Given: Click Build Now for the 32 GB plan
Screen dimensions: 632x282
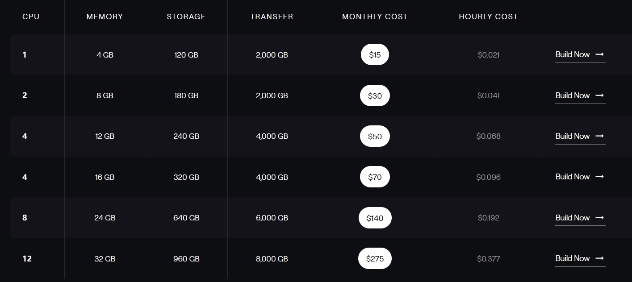Looking at the screenshot, I should 573,258.
